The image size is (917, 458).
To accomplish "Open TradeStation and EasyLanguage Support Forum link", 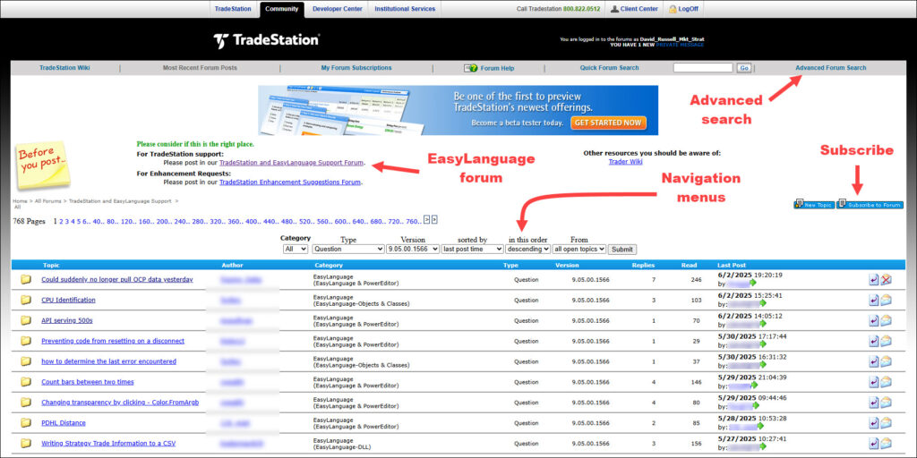I will coord(291,163).
